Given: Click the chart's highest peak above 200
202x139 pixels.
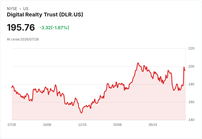Looking at the screenshot, I should (138, 63).
